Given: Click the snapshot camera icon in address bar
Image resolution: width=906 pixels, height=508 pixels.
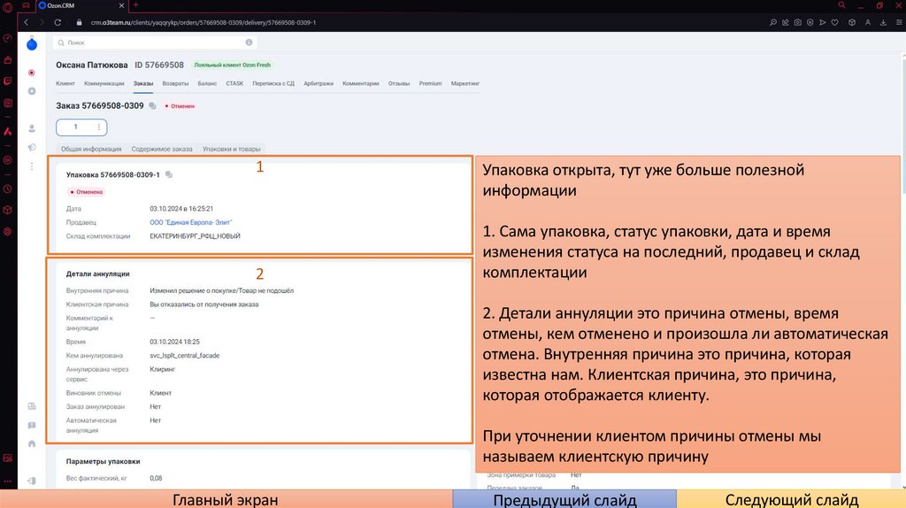Looking at the screenshot, I should tap(798, 22).
